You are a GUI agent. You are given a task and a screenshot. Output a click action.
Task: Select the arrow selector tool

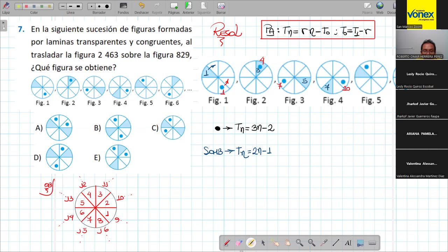pos(263,243)
